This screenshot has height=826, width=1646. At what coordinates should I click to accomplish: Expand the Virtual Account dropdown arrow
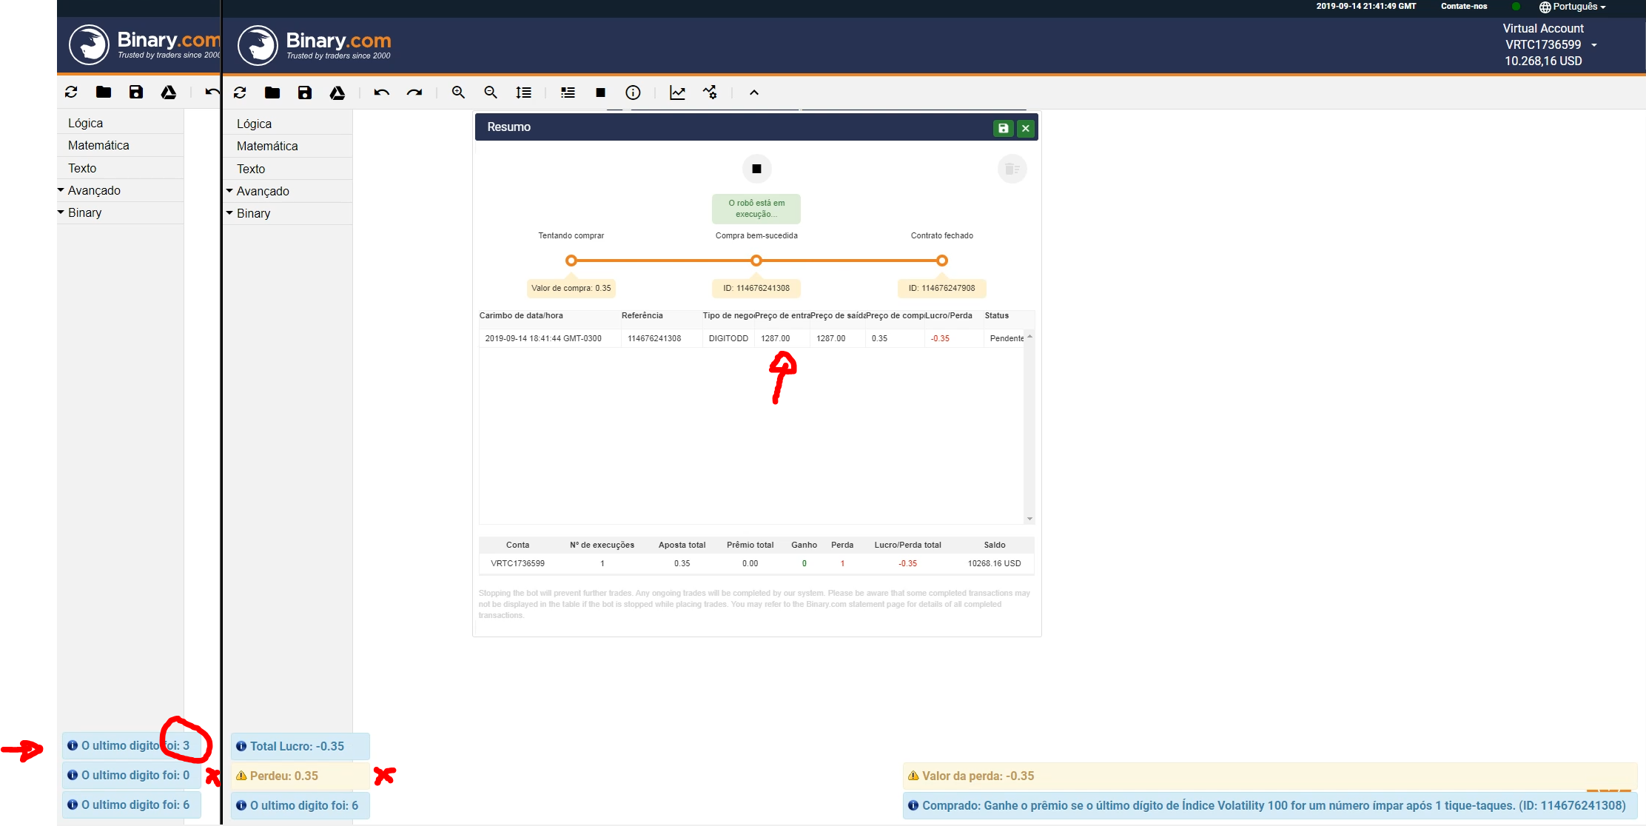[1594, 45]
